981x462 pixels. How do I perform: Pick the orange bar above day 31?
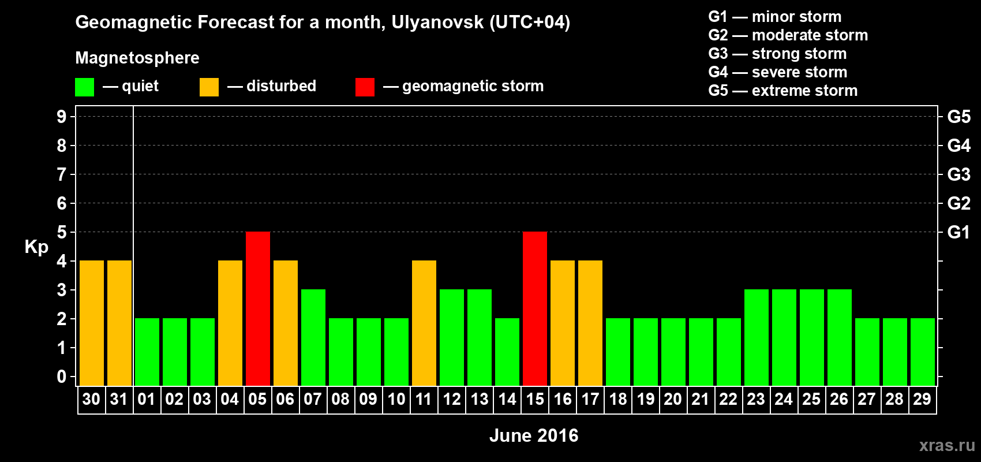(x=119, y=323)
